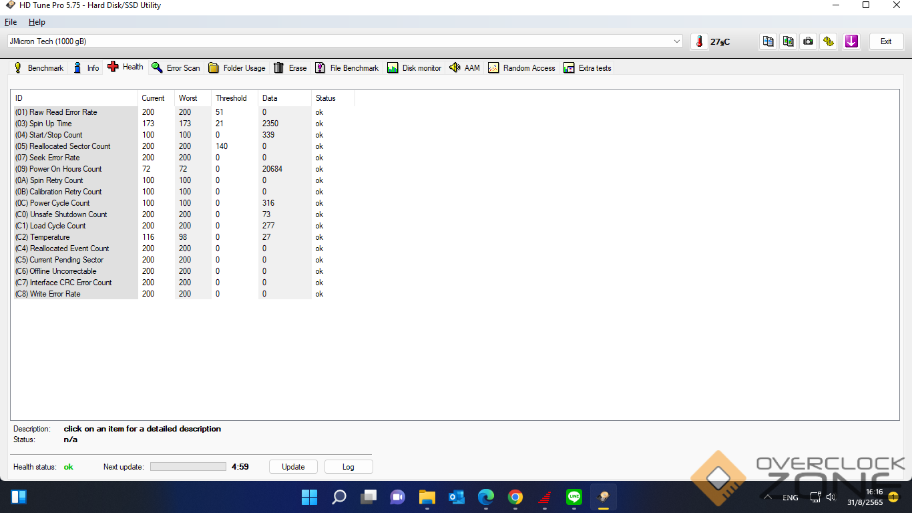Screen dimensions: 912x513
Task: Click the Worst column header
Action: click(x=193, y=98)
